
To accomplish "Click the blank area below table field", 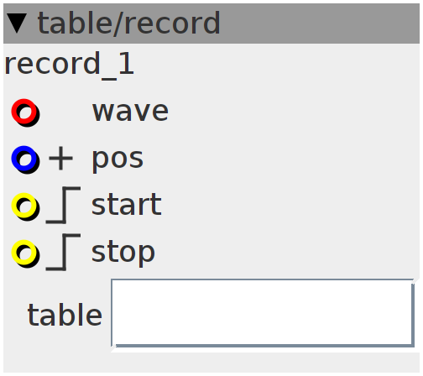I will pyautogui.click(x=211, y=362).
